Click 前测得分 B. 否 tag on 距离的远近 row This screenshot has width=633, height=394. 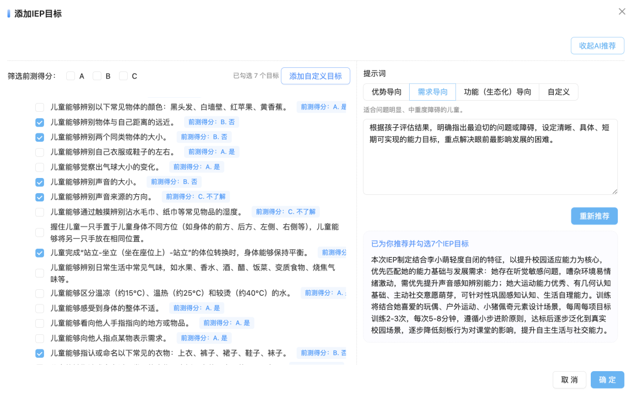(x=212, y=122)
